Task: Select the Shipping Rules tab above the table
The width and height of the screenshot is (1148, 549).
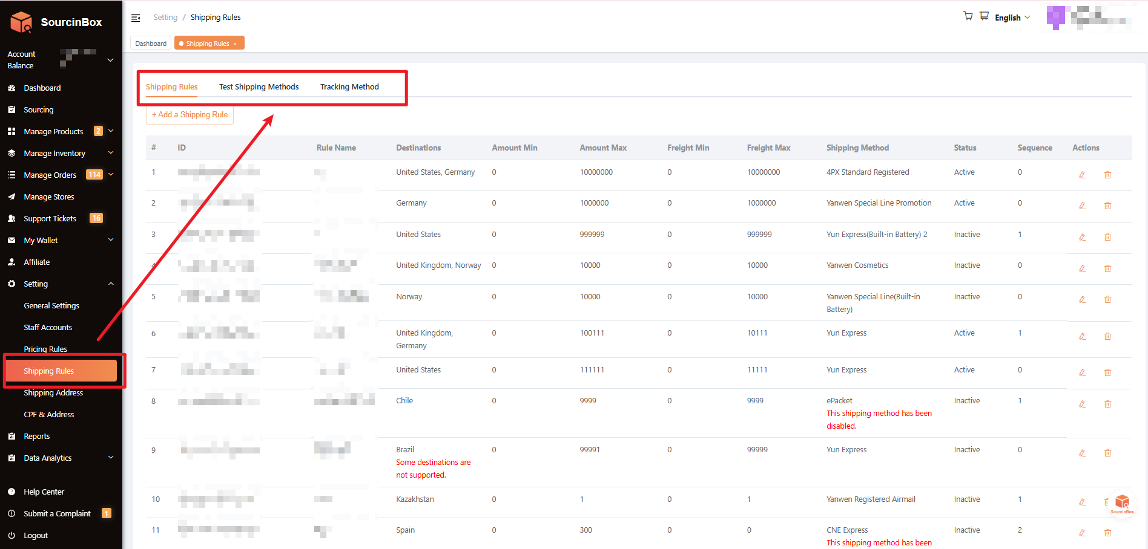Action: tap(171, 87)
